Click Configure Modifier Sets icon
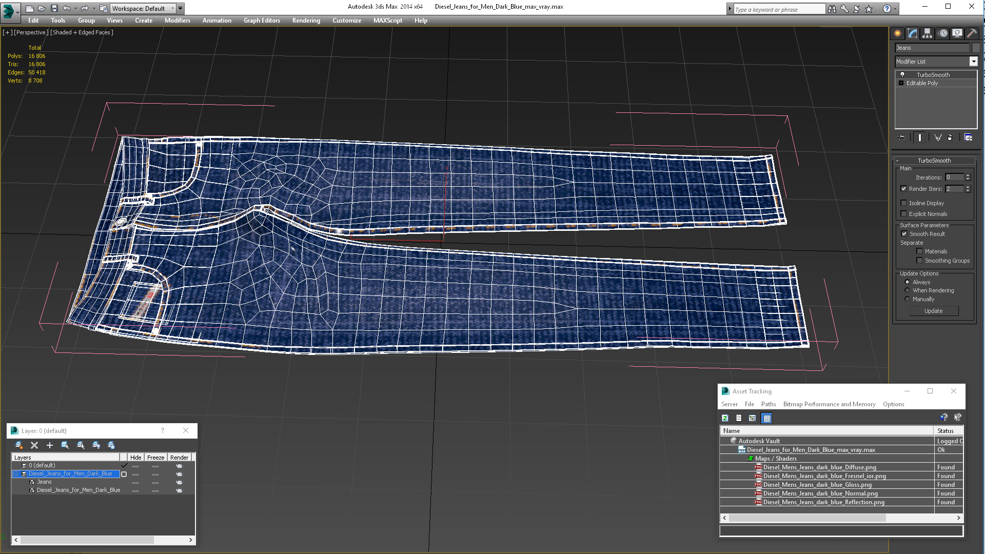985x554 pixels. coord(968,137)
